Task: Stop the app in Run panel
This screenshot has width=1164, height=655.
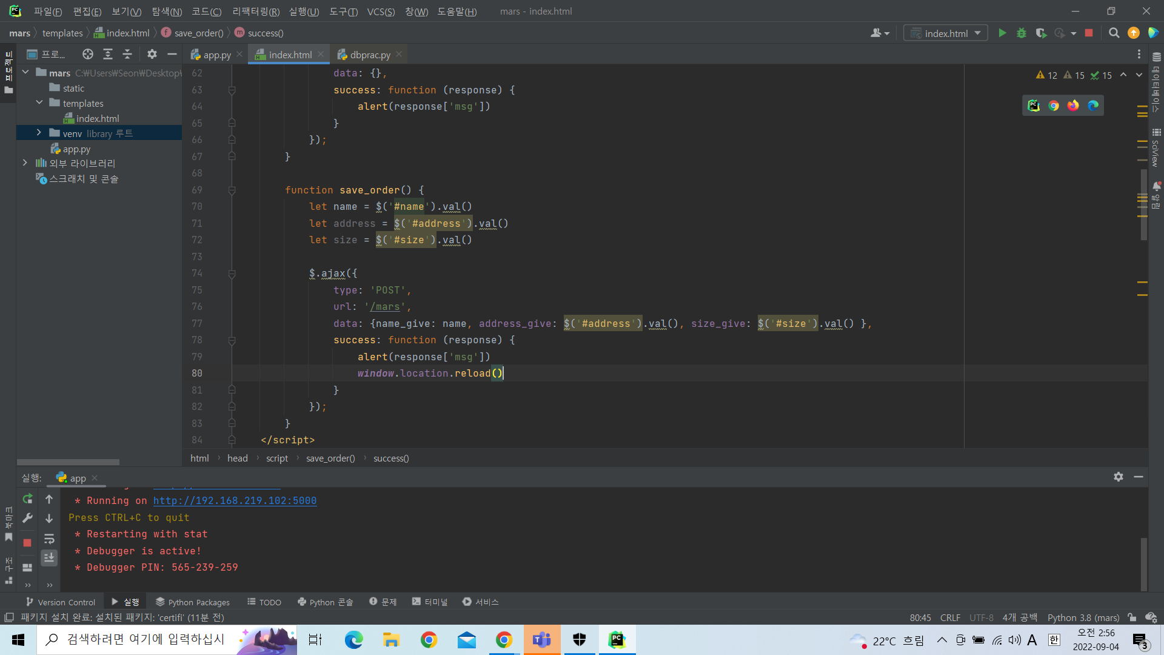Action: click(27, 543)
